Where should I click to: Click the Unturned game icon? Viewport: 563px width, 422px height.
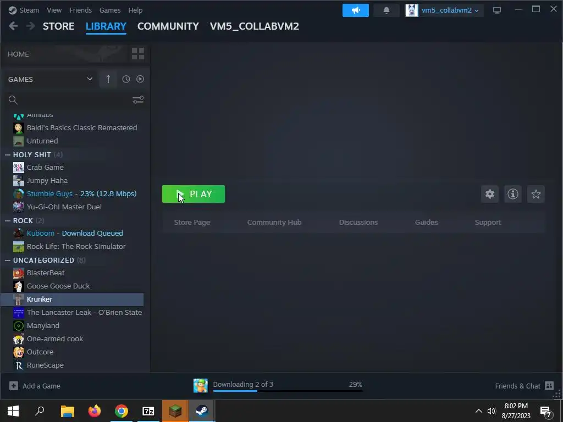pos(18,141)
